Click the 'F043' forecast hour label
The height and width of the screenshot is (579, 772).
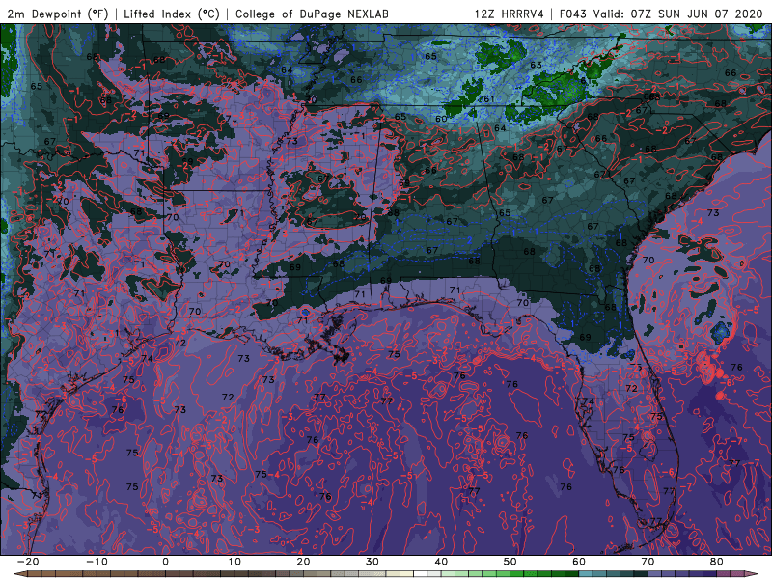[x=573, y=14]
